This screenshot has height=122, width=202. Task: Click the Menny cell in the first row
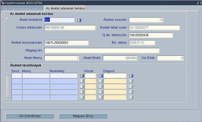(36, 76)
